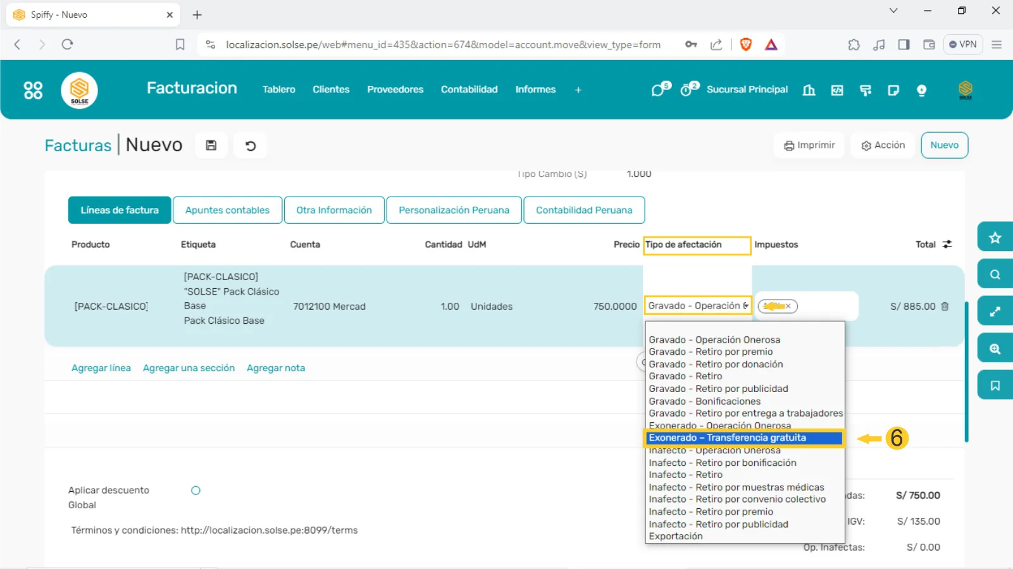The image size is (1013, 569).
Task: Open the column settings icon next to Total
Action: tap(947, 245)
